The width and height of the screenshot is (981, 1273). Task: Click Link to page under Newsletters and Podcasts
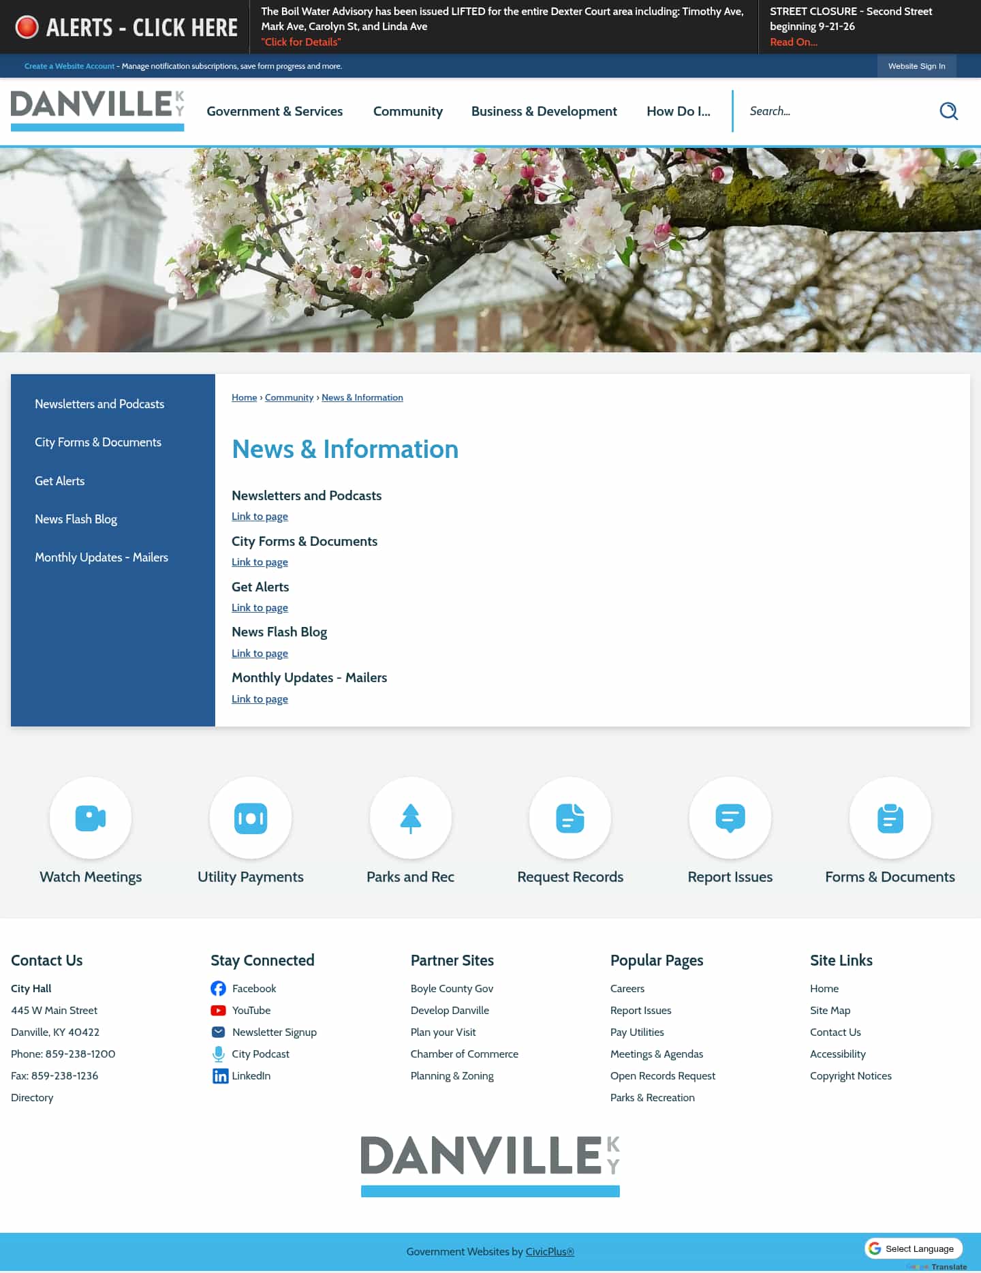coord(260,517)
